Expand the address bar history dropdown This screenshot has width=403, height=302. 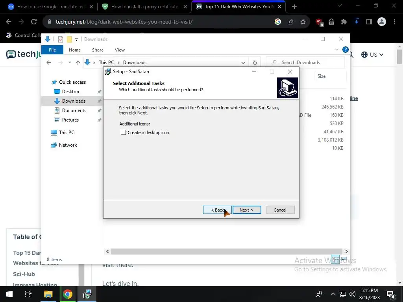coord(243,63)
